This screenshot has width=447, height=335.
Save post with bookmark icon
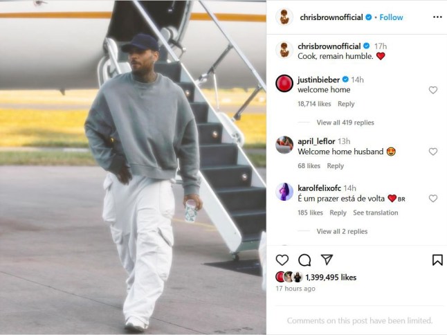click(x=437, y=260)
